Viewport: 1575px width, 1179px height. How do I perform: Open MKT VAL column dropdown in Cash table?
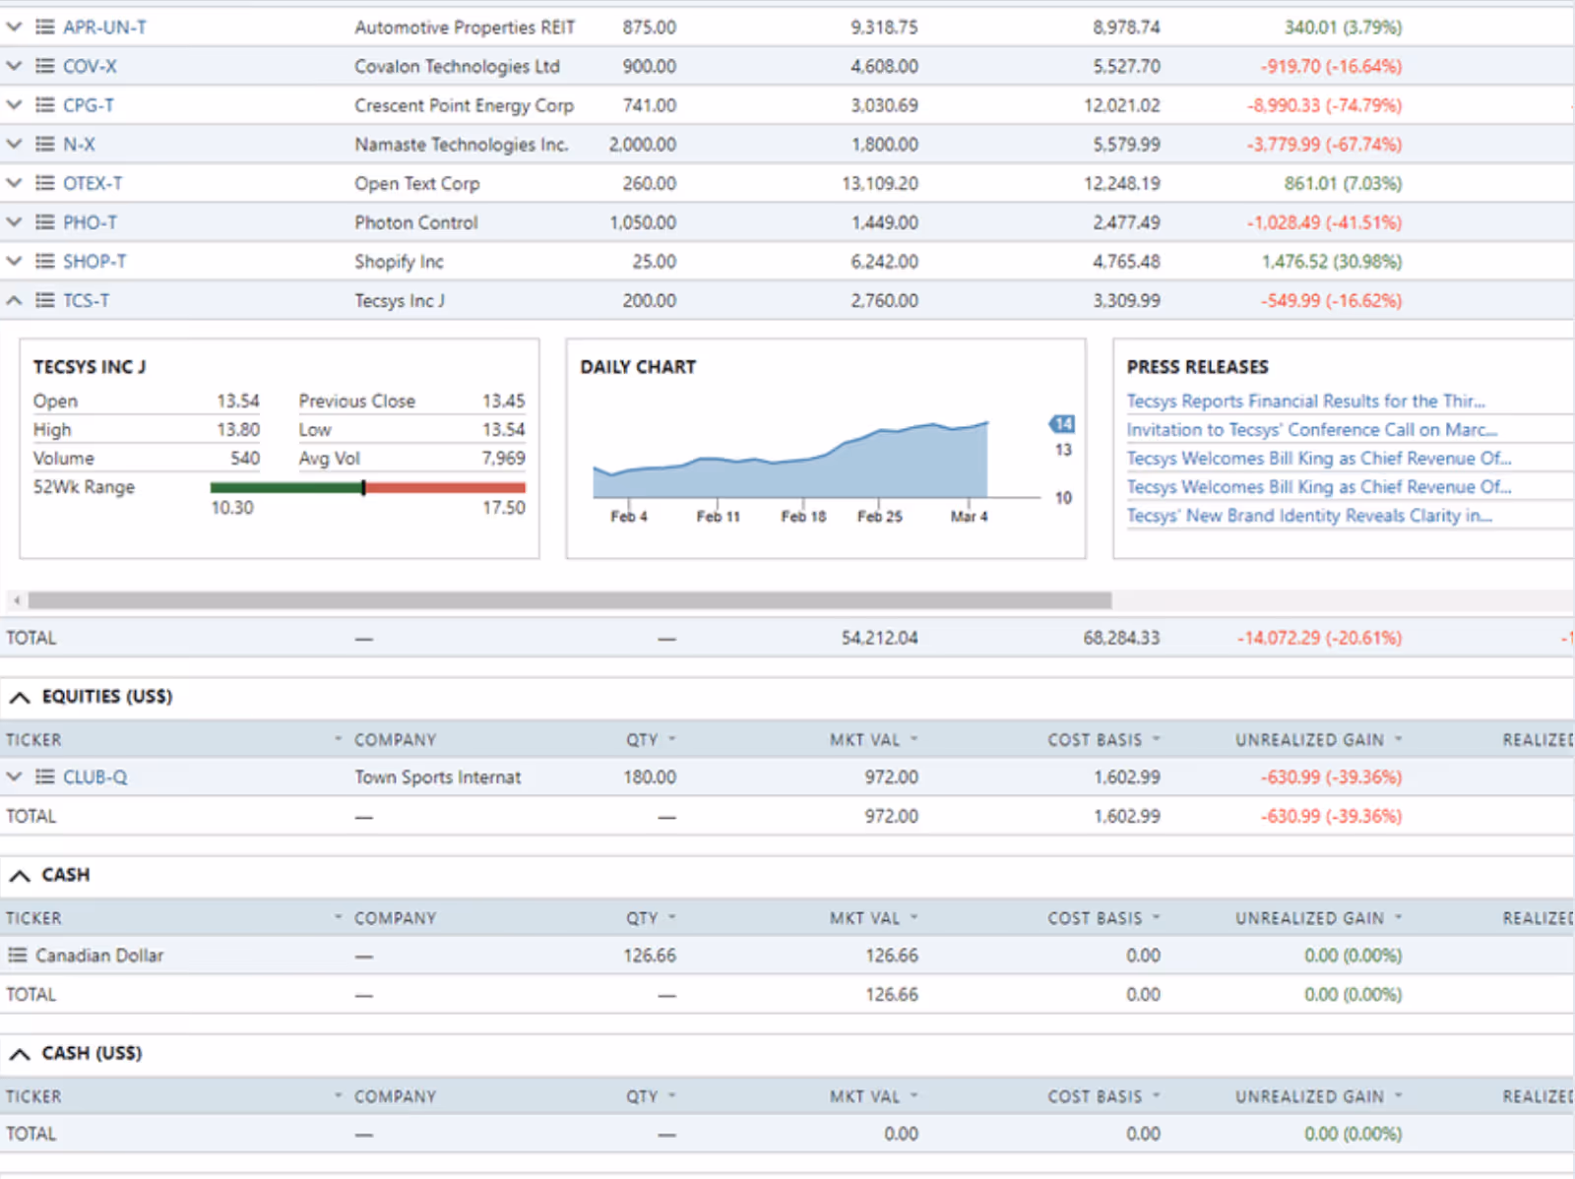913,917
